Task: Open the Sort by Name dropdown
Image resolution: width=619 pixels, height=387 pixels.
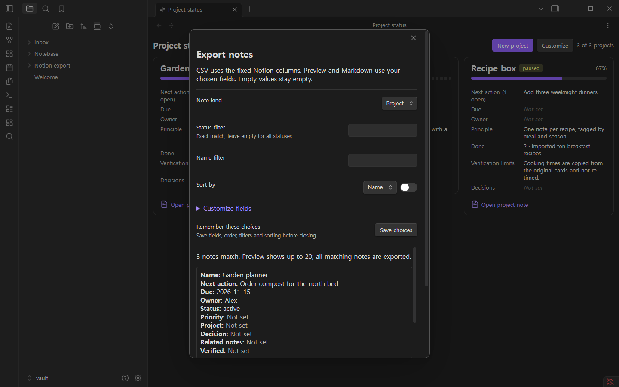Action: pyautogui.click(x=380, y=187)
